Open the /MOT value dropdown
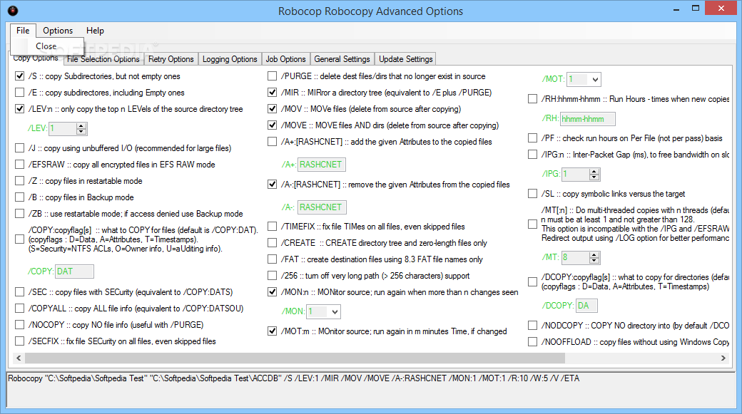The height and width of the screenshot is (414, 742). [x=595, y=79]
